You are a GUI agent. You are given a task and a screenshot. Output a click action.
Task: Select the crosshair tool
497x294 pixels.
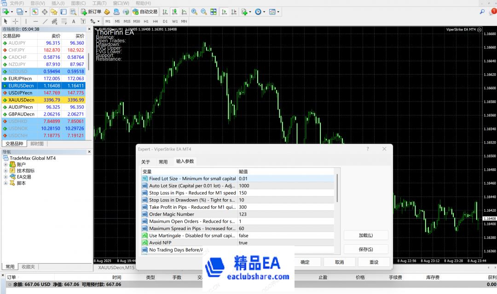[15, 21]
